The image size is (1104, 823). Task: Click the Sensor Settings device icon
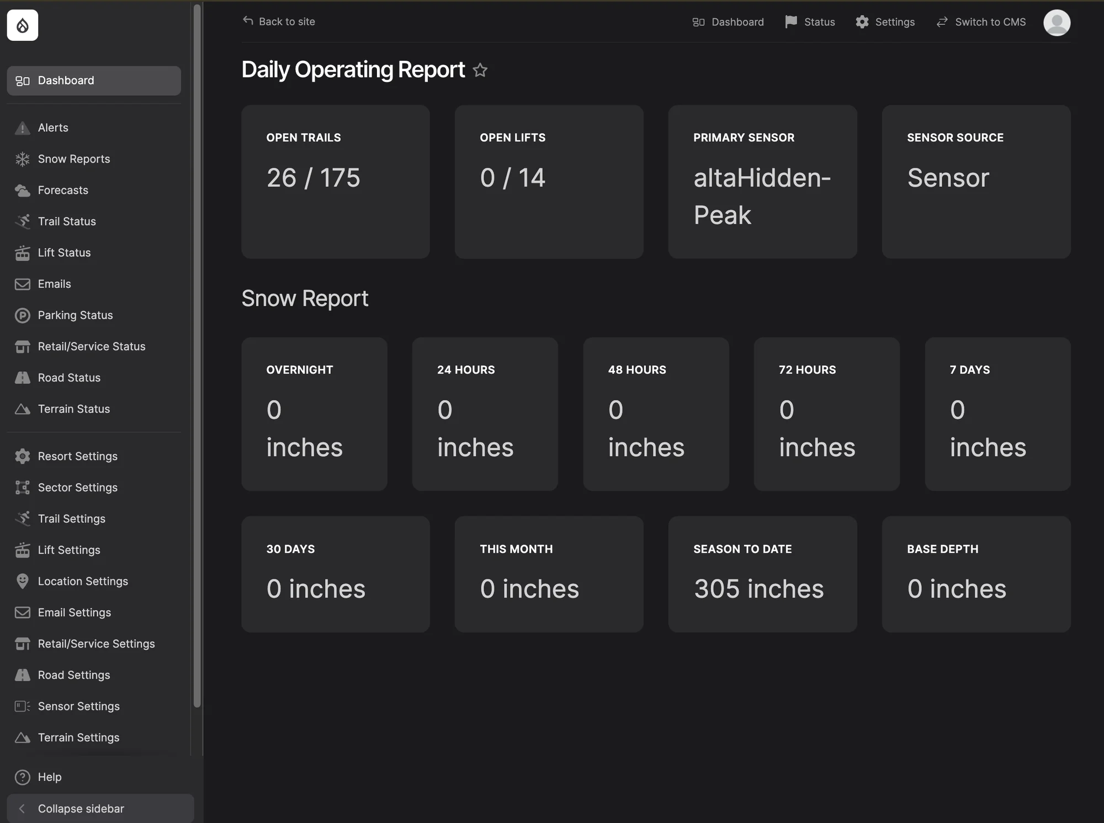[x=22, y=707]
